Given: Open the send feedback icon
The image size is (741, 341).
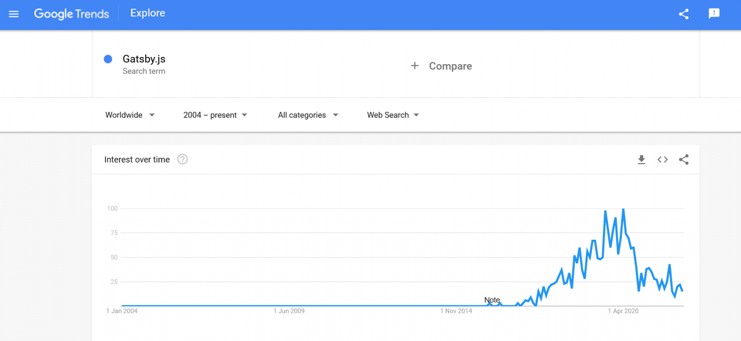Looking at the screenshot, I should [x=714, y=14].
